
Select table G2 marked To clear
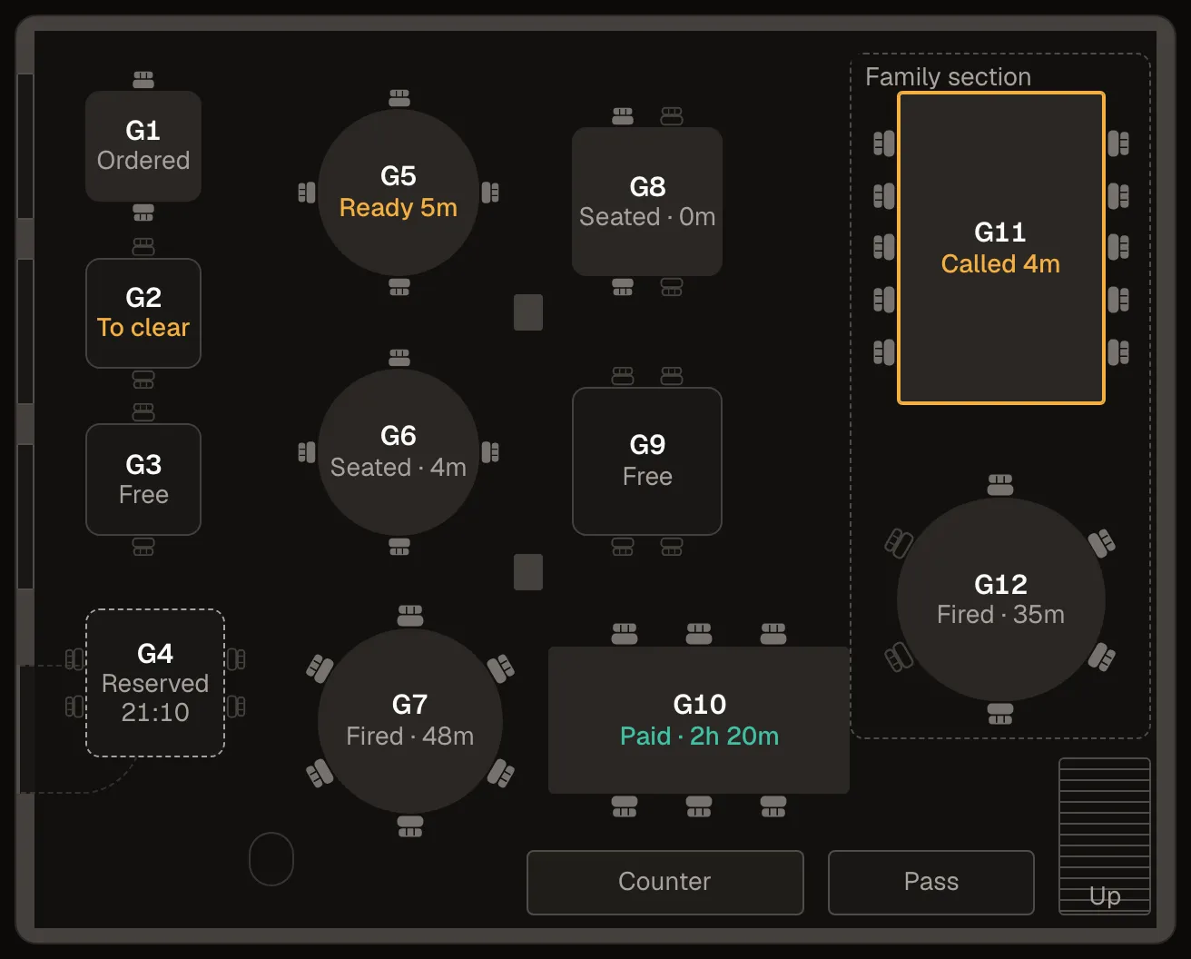143,313
